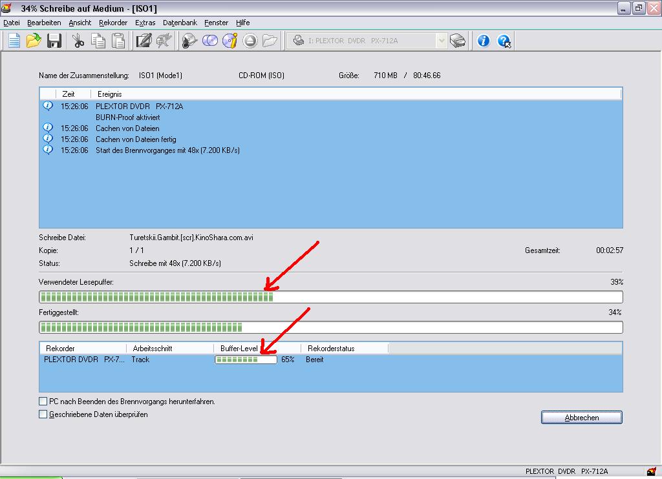Open the Fenster menu
This screenshot has height=479, width=662.
pyautogui.click(x=216, y=23)
